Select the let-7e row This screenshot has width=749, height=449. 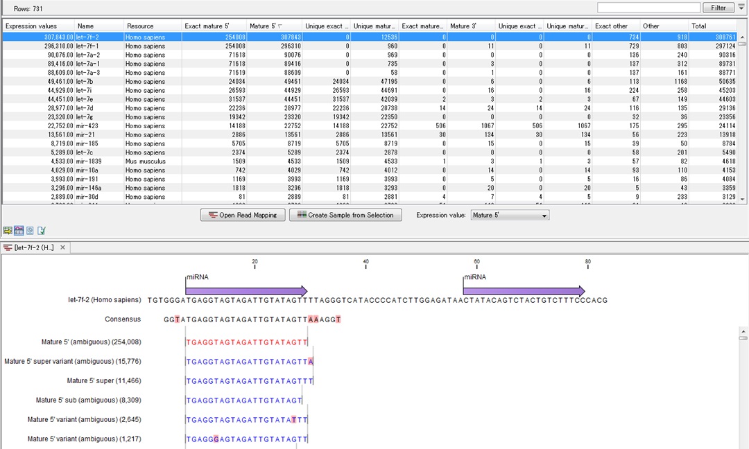pos(370,99)
